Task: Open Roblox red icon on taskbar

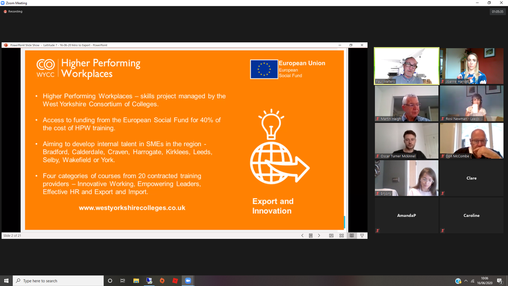Action: (175, 280)
